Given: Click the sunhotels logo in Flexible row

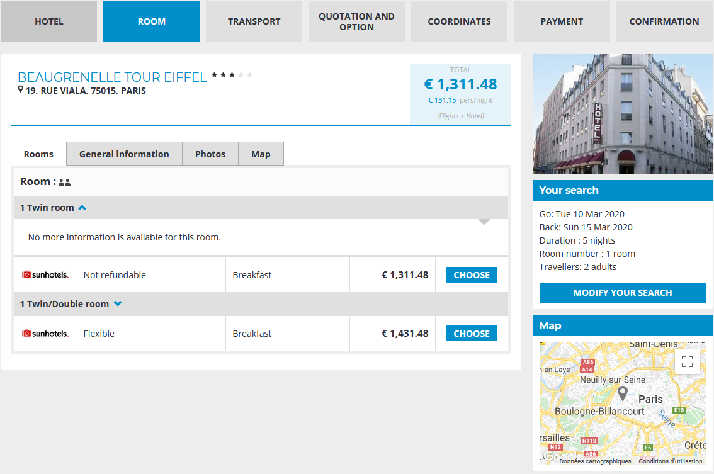Looking at the screenshot, I should coord(45,334).
